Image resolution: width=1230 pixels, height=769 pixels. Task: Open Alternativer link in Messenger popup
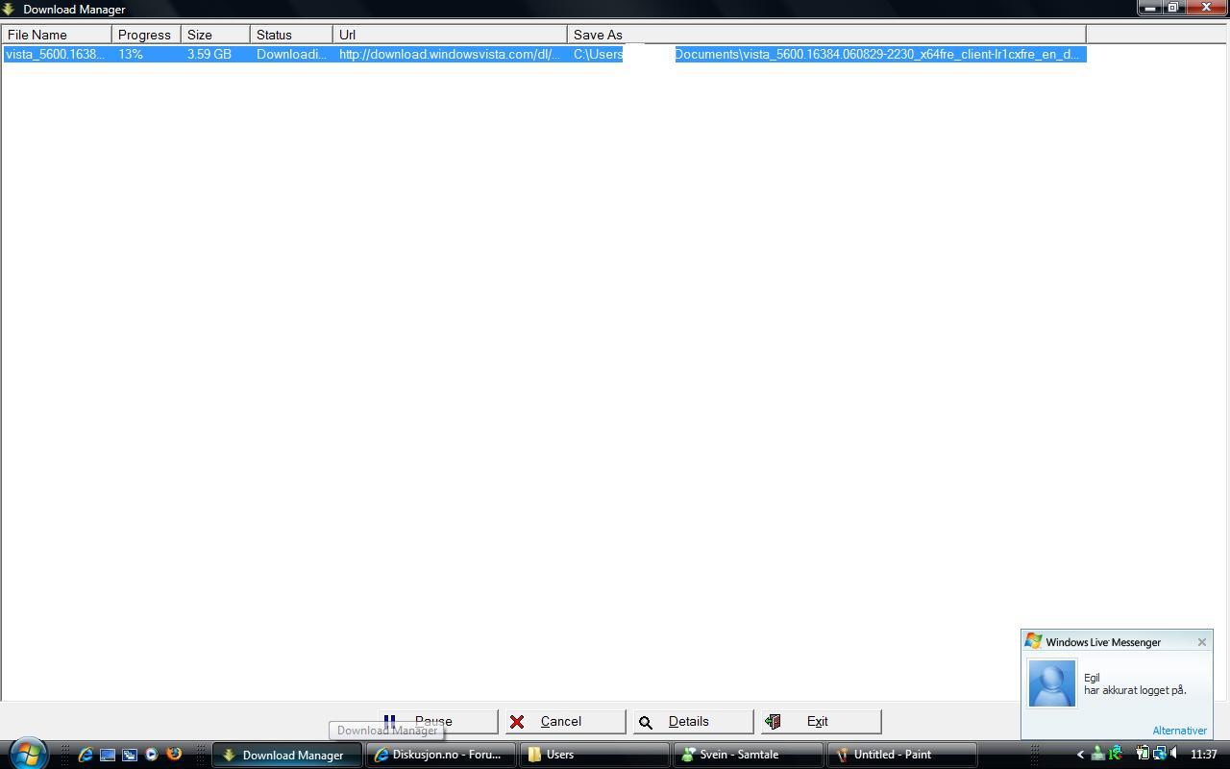click(x=1179, y=731)
